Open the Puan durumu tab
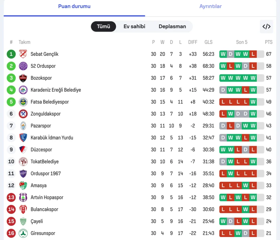Image resolution: width=280 pixels, height=240 pixels. coord(74,6)
